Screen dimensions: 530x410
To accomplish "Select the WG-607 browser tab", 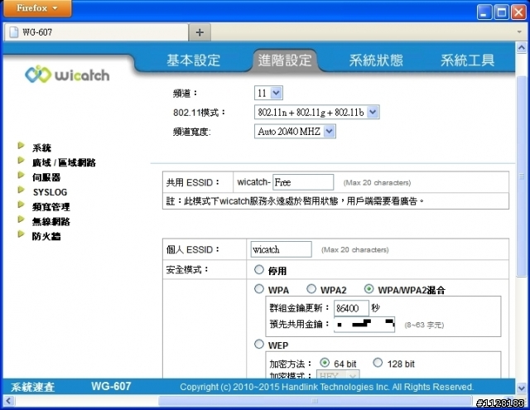I will 96,32.
